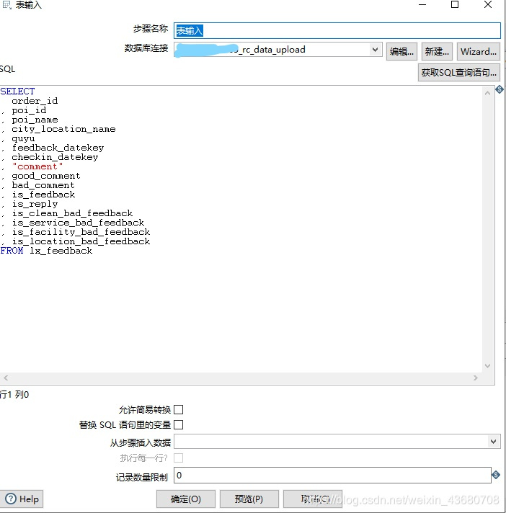Click the quyu column line
Image resolution: width=506 pixels, height=513 pixels.
tap(23, 138)
